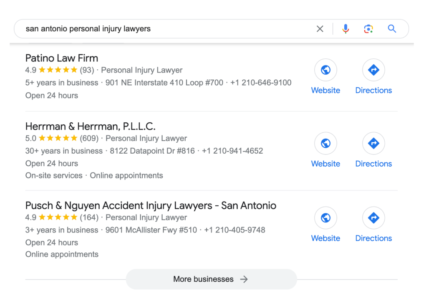Viewport: 426px width, 303px height.
Task: Click Directions label for Patino Law Firm
Action: pos(373,90)
